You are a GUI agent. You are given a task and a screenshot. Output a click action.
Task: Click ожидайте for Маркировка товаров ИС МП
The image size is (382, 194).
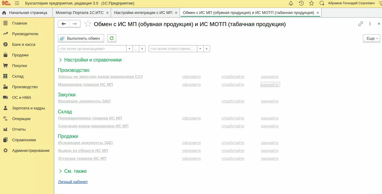270,85
